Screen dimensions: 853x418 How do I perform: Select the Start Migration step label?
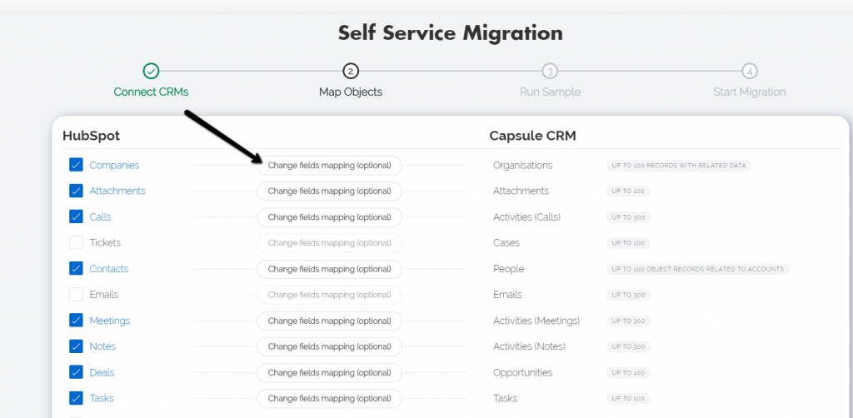click(750, 92)
